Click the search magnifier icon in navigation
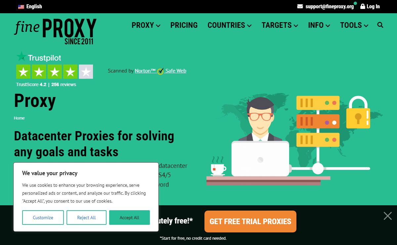This screenshot has height=245, width=397. coord(380,25)
